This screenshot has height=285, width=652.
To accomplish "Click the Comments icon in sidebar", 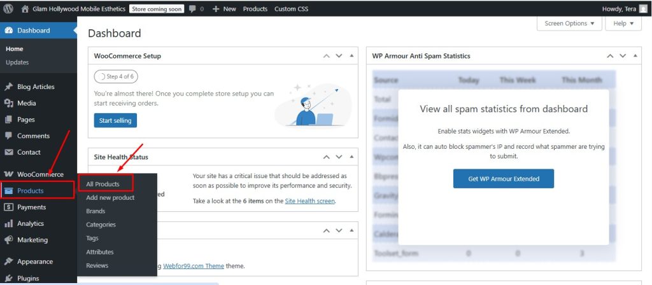I will (8, 136).
